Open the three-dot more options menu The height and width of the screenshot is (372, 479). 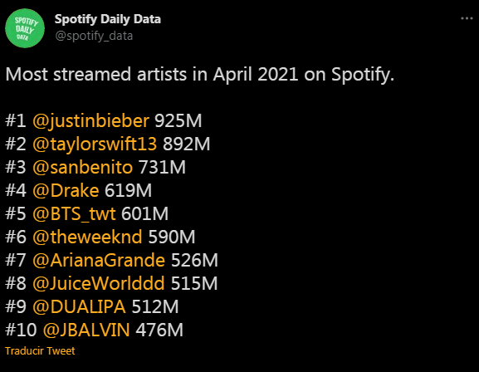pos(467,18)
